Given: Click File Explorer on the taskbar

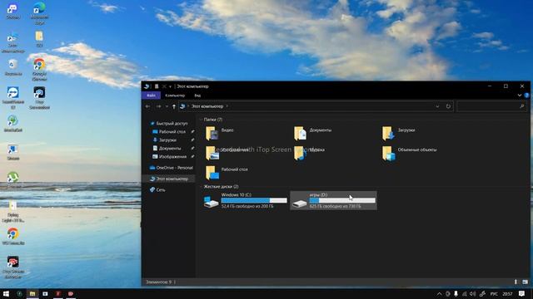Looking at the screenshot, I should click(x=32, y=294).
